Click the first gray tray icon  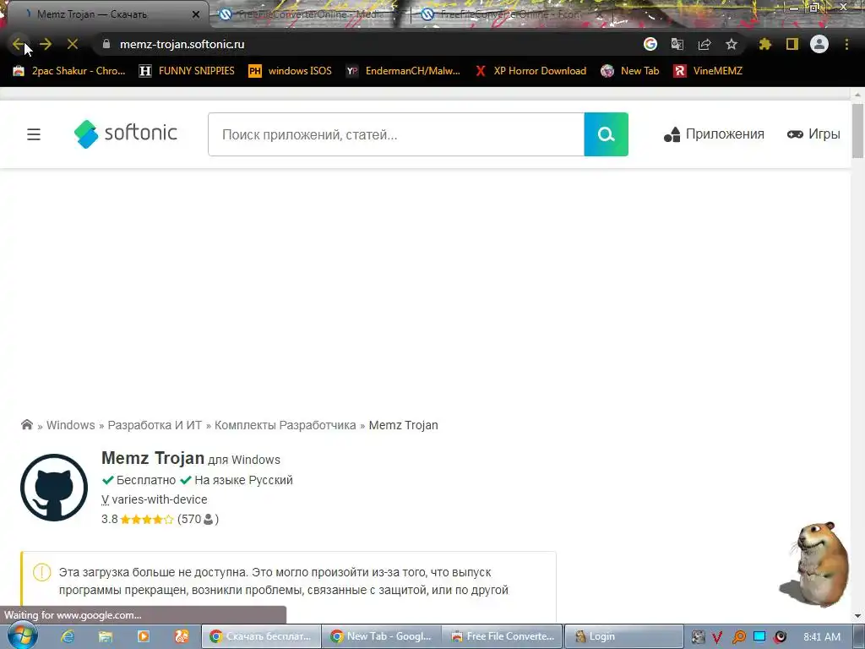698,637
